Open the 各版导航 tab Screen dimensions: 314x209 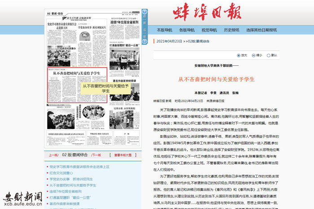click(187, 30)
